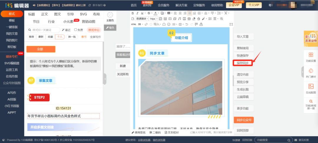Open 素材库 in top navigation
The height and width of the screenshot is (143, 318).
(x=147, y=5)
